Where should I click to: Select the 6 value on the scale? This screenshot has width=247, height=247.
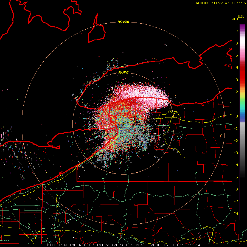pos(237,43)
